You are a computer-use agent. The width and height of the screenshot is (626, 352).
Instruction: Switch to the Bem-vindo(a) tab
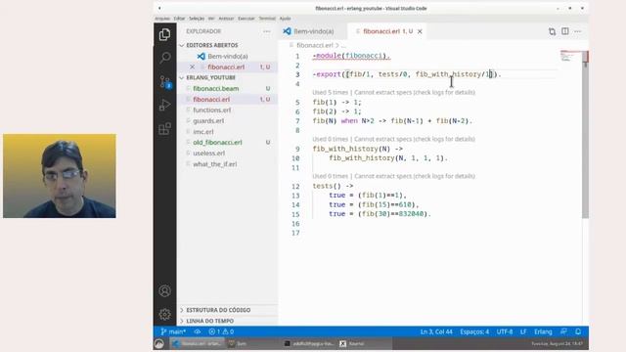click(x=313, y=31)
